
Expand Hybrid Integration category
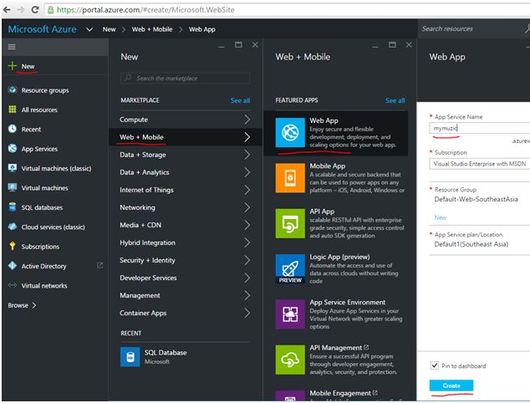coord(186,242)
